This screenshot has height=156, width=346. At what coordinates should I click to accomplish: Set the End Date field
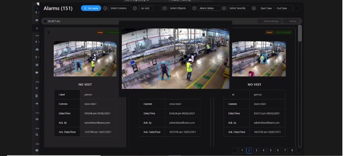point(282,8)
